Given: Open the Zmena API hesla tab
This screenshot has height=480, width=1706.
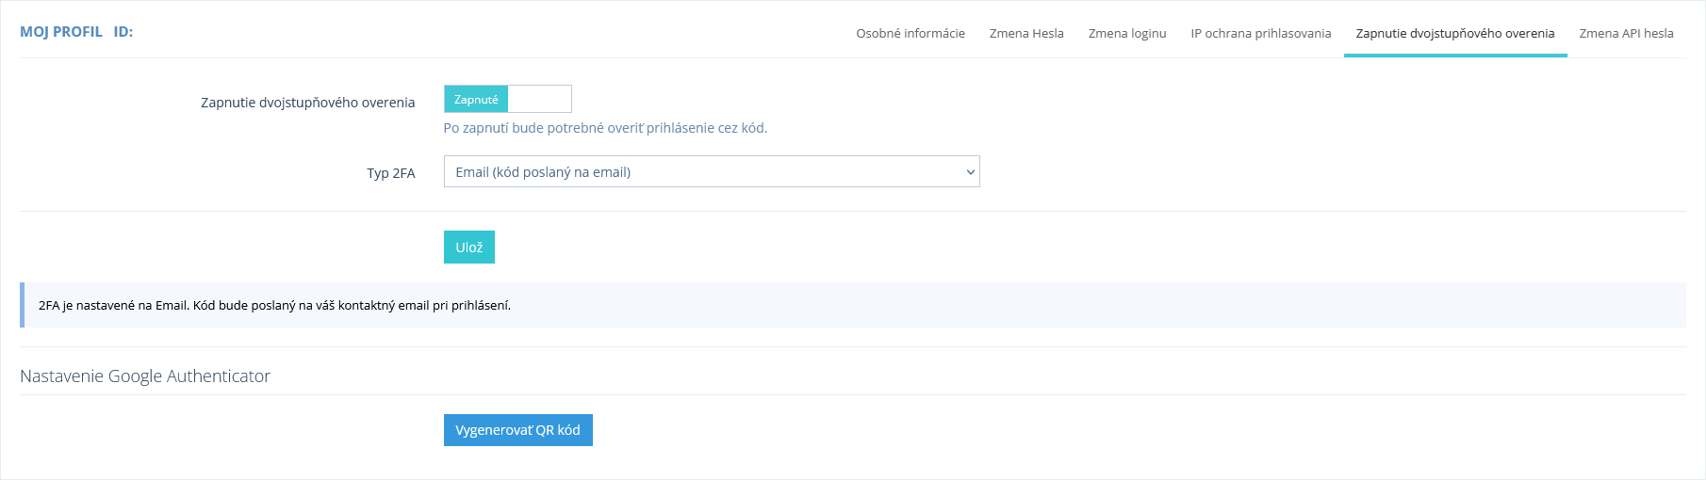Looking at the screenshot, I should (1626, 33).
